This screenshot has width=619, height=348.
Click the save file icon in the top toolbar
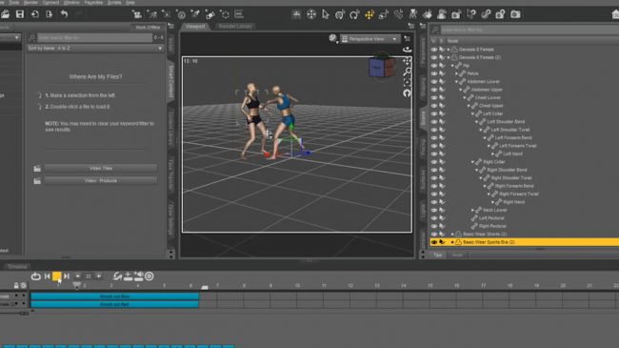[19, 14]
